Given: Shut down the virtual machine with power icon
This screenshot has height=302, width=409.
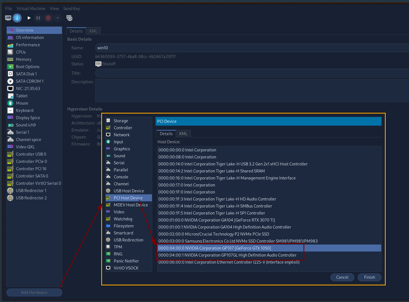Looking at the screenshot, I should [x=48, y=18].
